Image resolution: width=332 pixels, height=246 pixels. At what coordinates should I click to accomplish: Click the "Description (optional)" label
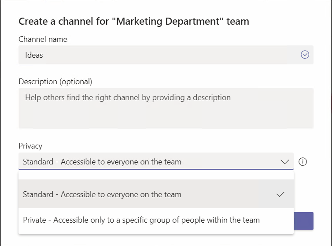(x=55, y=82)
